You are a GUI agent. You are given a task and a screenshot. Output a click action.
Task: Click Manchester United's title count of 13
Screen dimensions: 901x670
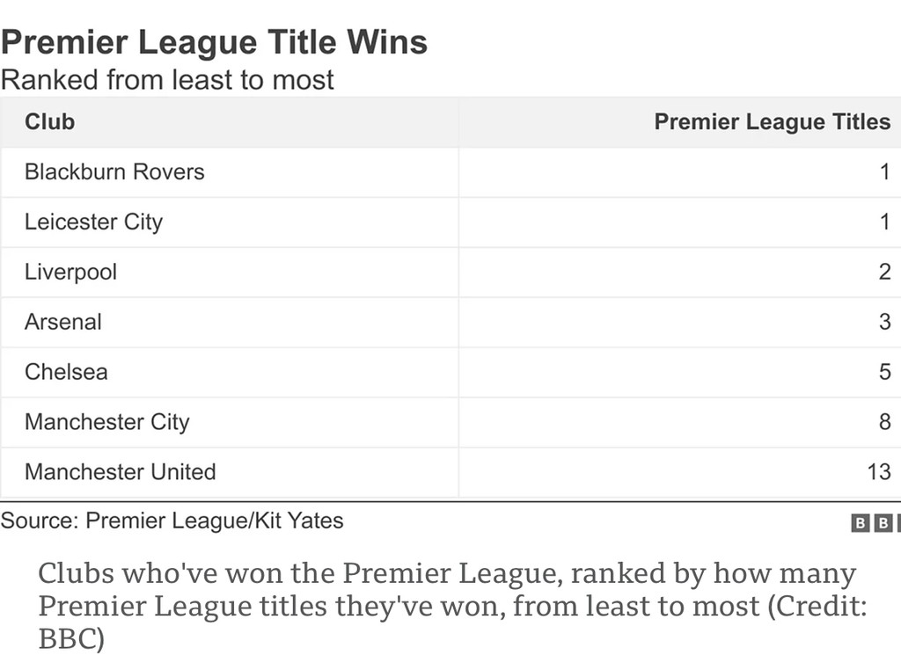click(878, 472)
